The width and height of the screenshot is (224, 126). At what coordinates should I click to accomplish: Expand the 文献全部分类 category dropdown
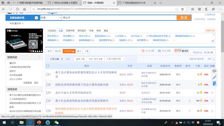(36, 18)
